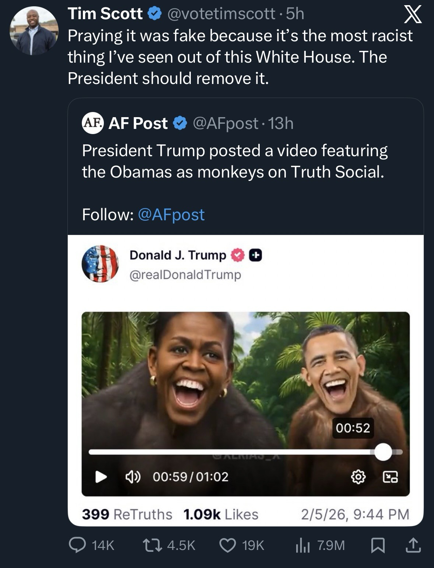Viewport: 434px width, 568px height.
Task: Click the 1.09k Likes count
Action: point(221,514)
